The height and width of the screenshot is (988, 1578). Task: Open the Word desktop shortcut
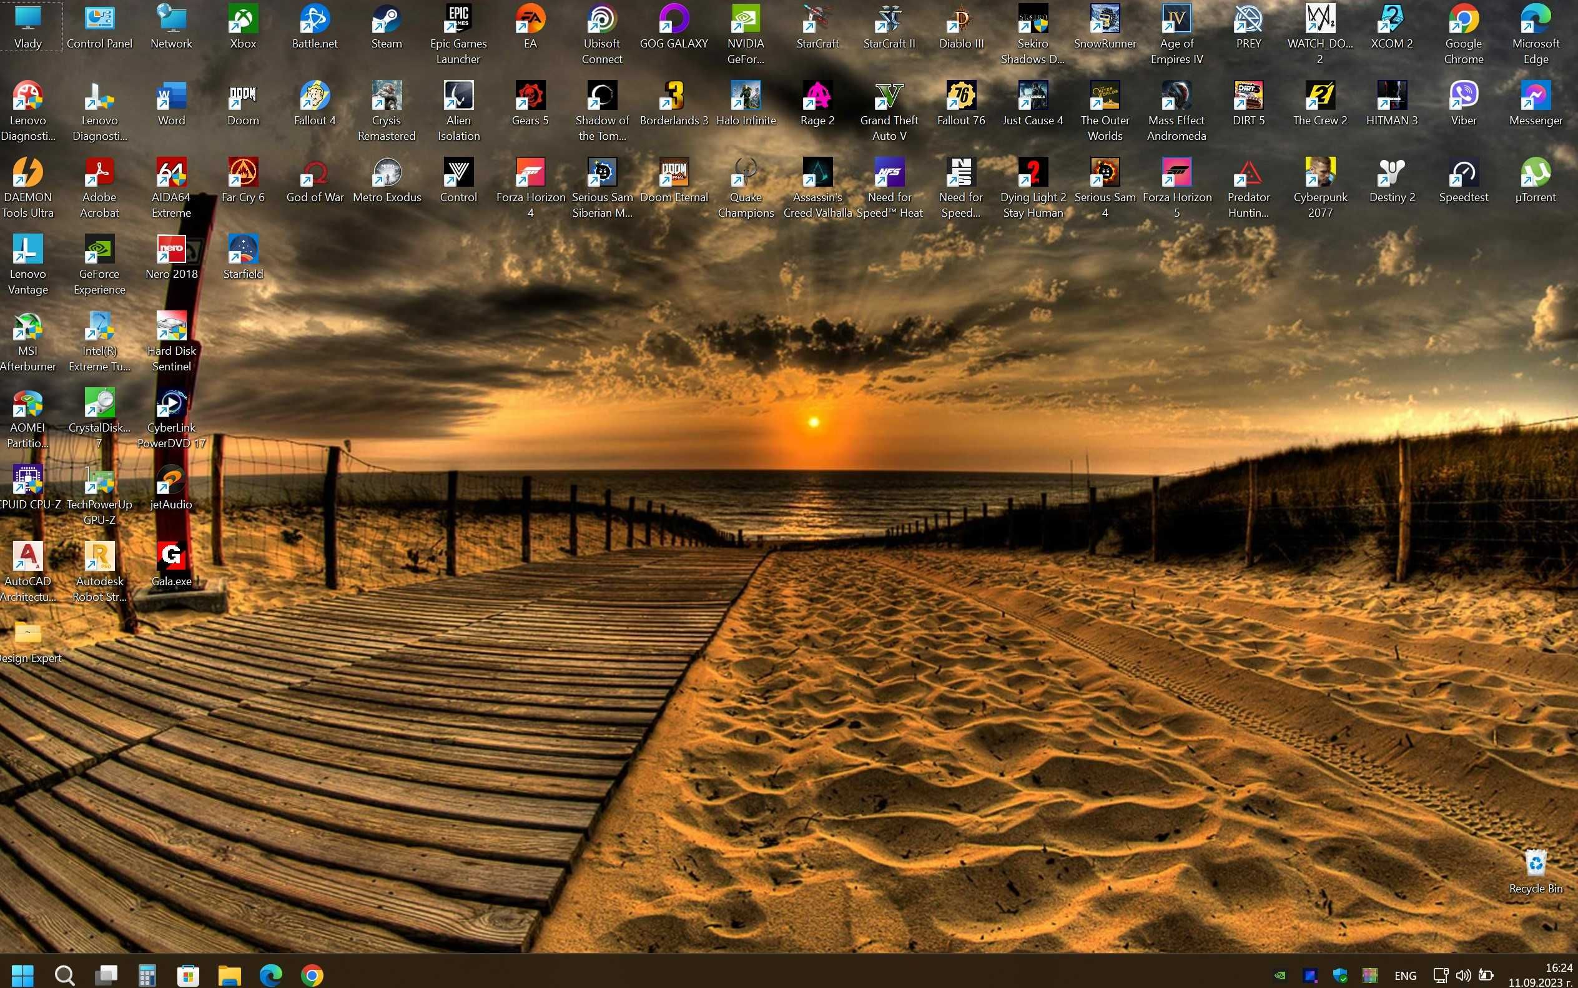[171, 104]
